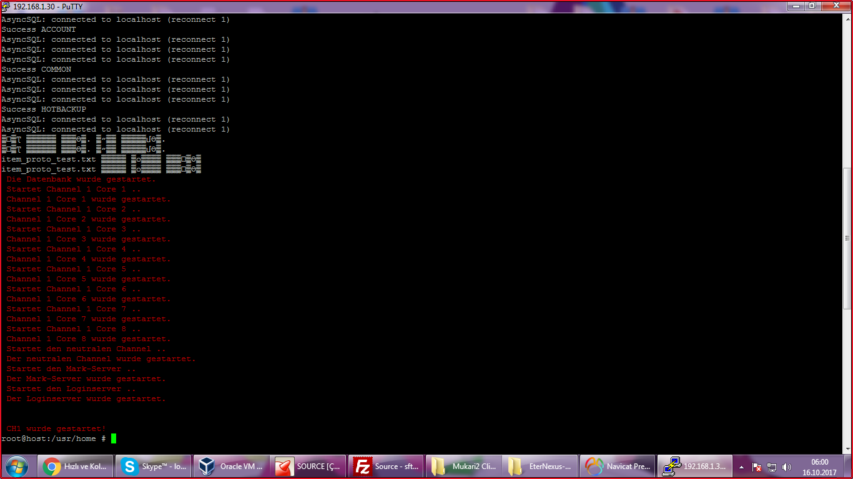Viewport: 853px width, 479px height.
Task: Click the shell prompt root@host:/usr/home #
Action: (54, 438)
